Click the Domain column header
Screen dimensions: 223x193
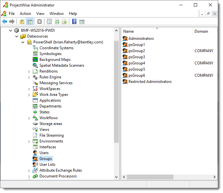click(201, 31)
